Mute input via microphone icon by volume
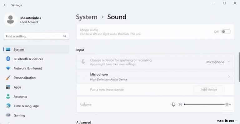The width and height of the screenshot is (240, 124). pyautogui.click(x=173, y=104)
